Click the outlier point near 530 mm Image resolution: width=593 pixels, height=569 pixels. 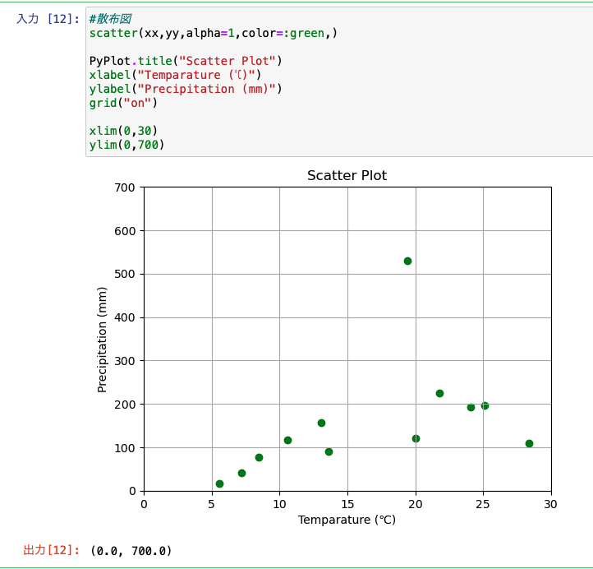(x=407, y=261)
